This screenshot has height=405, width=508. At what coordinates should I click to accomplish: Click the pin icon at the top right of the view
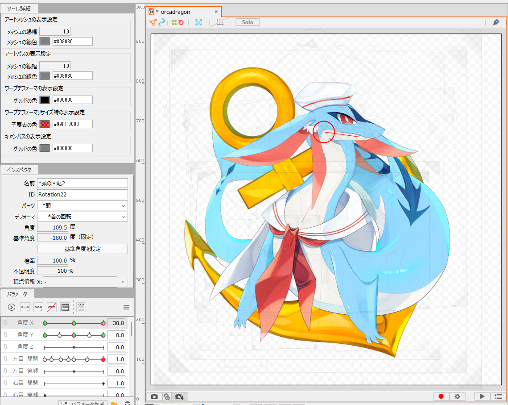(x=496, y=22)
